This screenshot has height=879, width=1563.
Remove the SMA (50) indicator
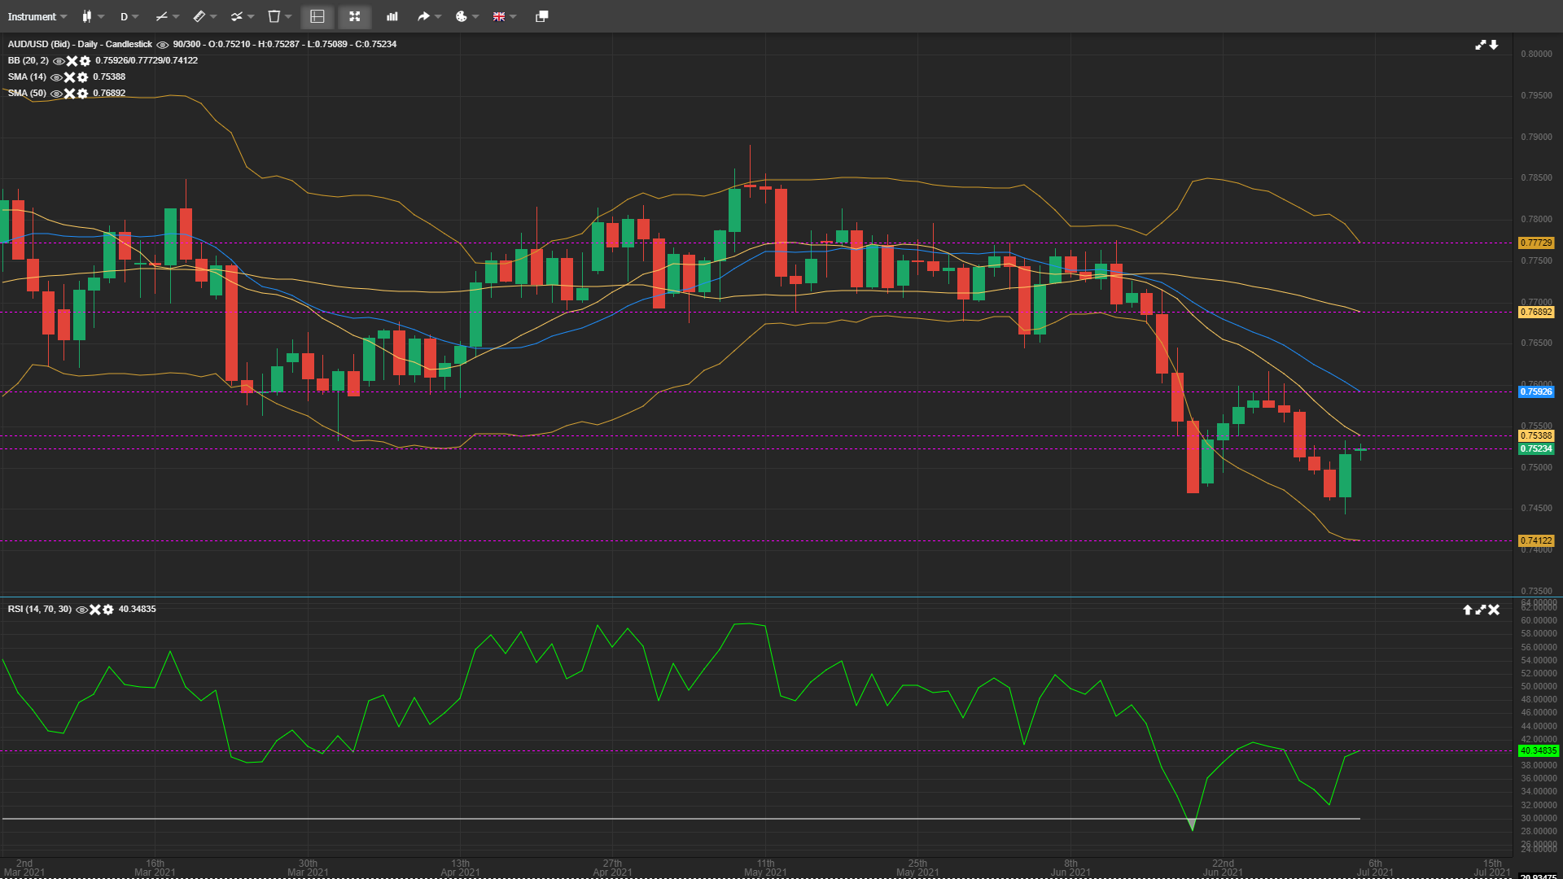69,94
